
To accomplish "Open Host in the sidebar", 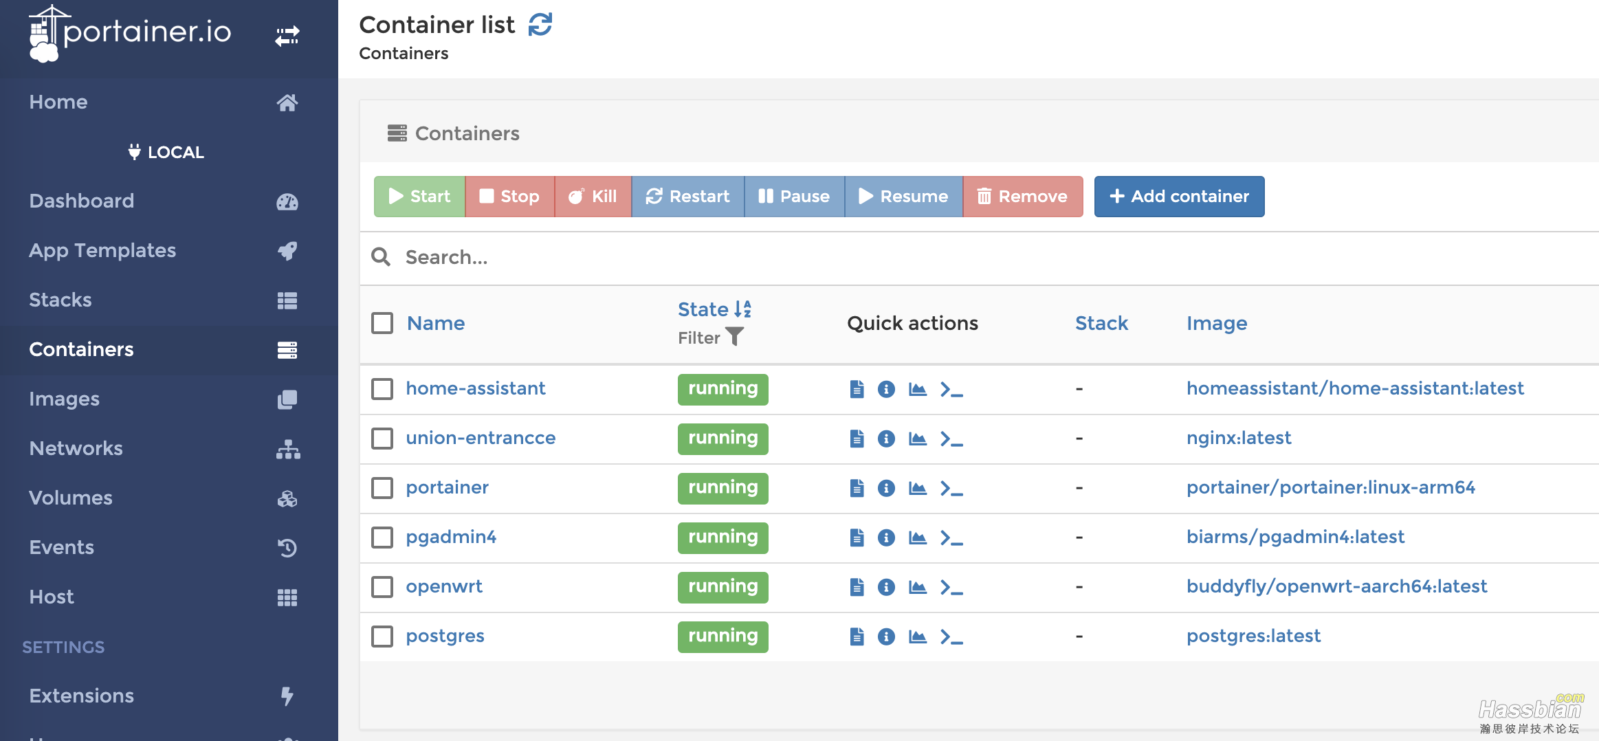I will [x=168, y=597].
